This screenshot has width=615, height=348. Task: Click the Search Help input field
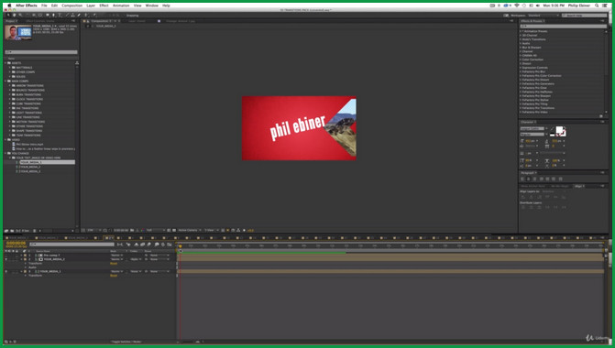pos(585,16)
